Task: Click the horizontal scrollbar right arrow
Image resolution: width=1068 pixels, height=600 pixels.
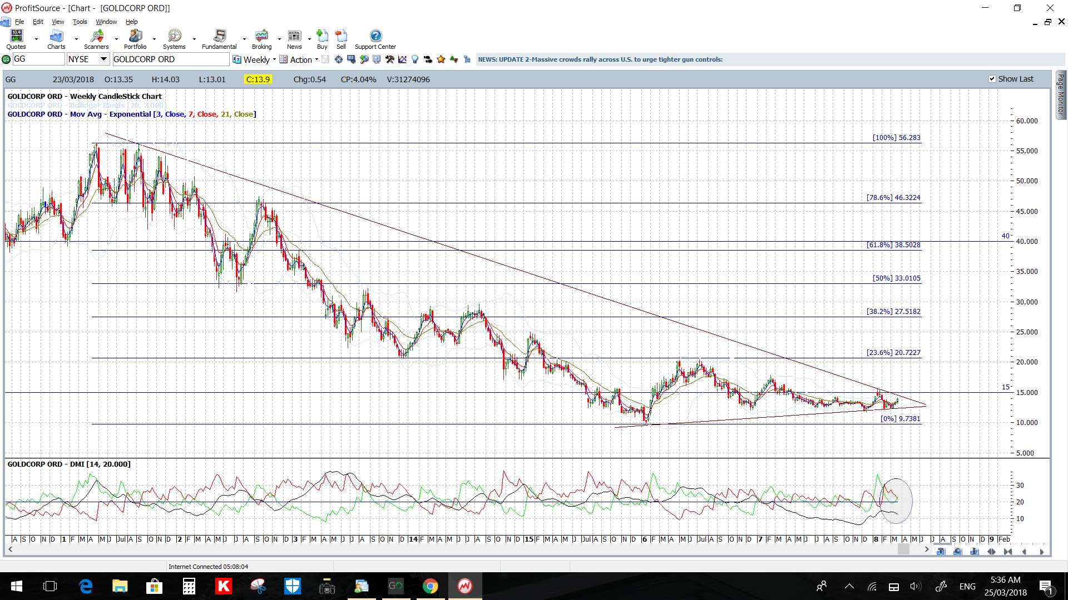Action: (x=926, y=549)
